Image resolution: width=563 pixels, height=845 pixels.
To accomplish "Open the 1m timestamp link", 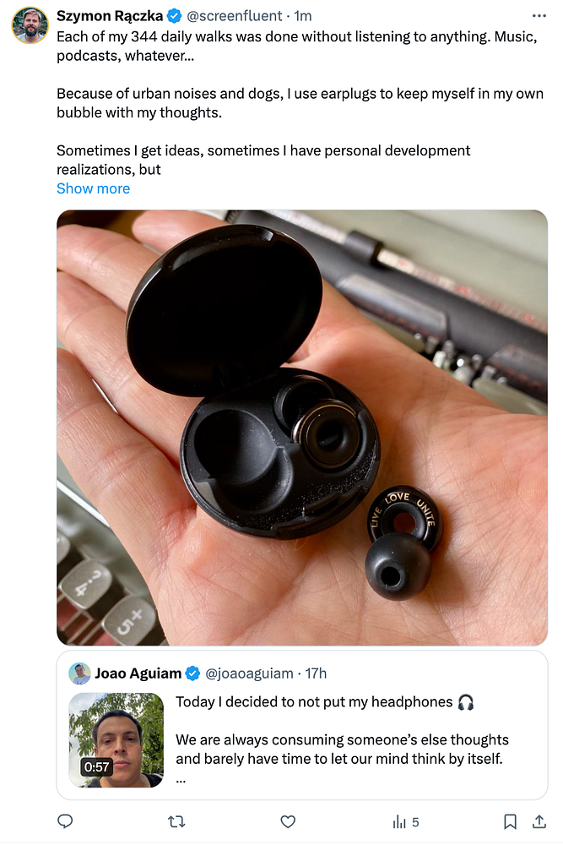I will 302,15.
